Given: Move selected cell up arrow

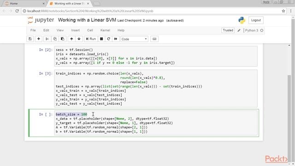Looking at the screenshot, I should pos(71,39).
